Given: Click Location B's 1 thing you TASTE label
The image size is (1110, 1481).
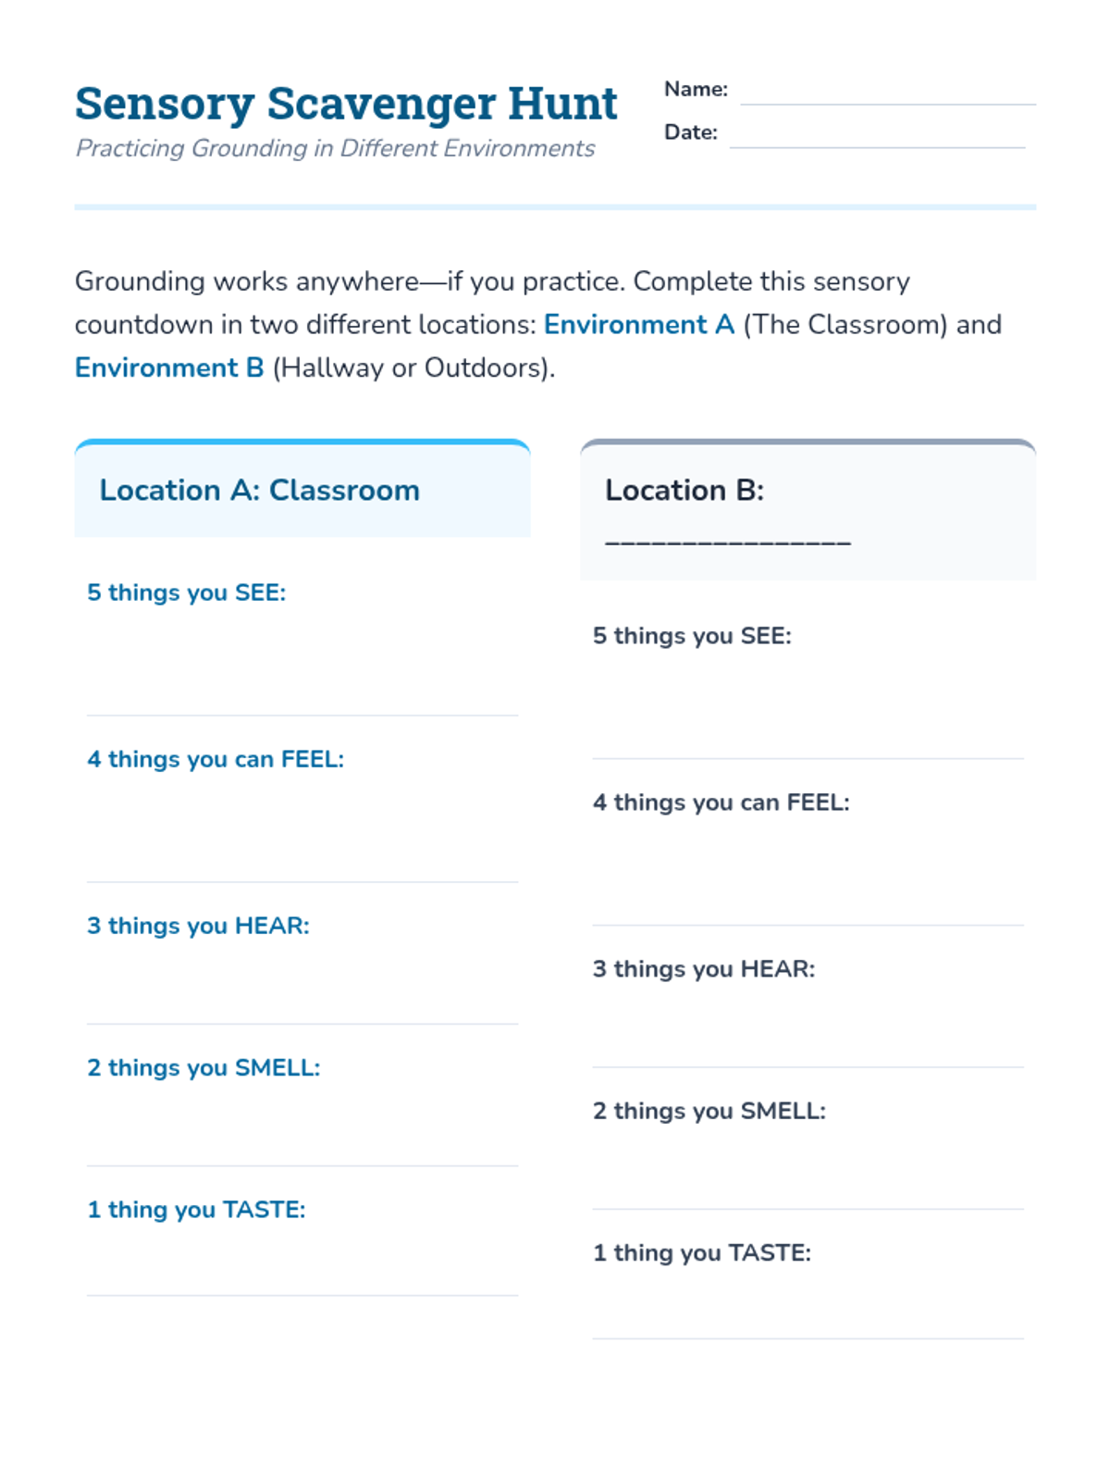Looking at the screenshot, I should click(702, 1253).
